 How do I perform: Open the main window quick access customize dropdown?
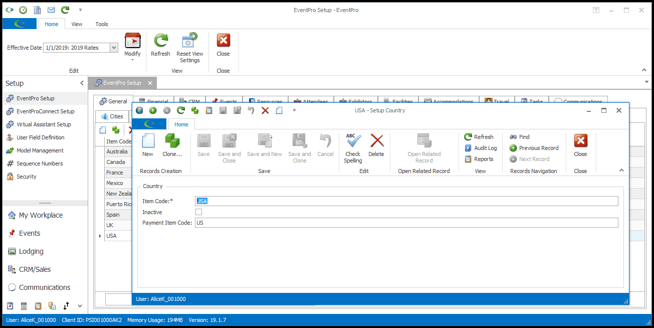[x=80, y=10]
